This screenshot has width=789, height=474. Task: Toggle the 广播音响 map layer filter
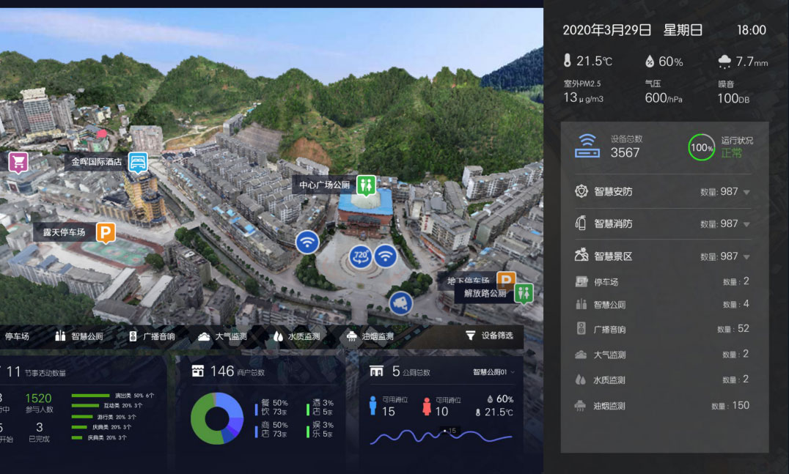pyautogui.click(x=152, y=336)
